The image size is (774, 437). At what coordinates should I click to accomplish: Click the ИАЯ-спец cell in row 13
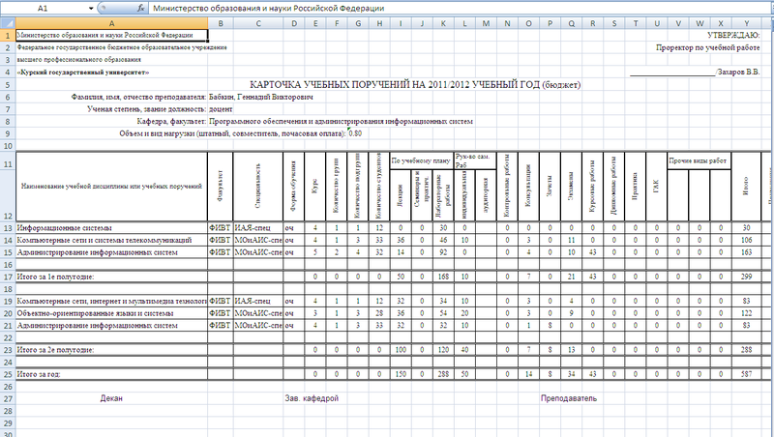(x=258, y=228)
